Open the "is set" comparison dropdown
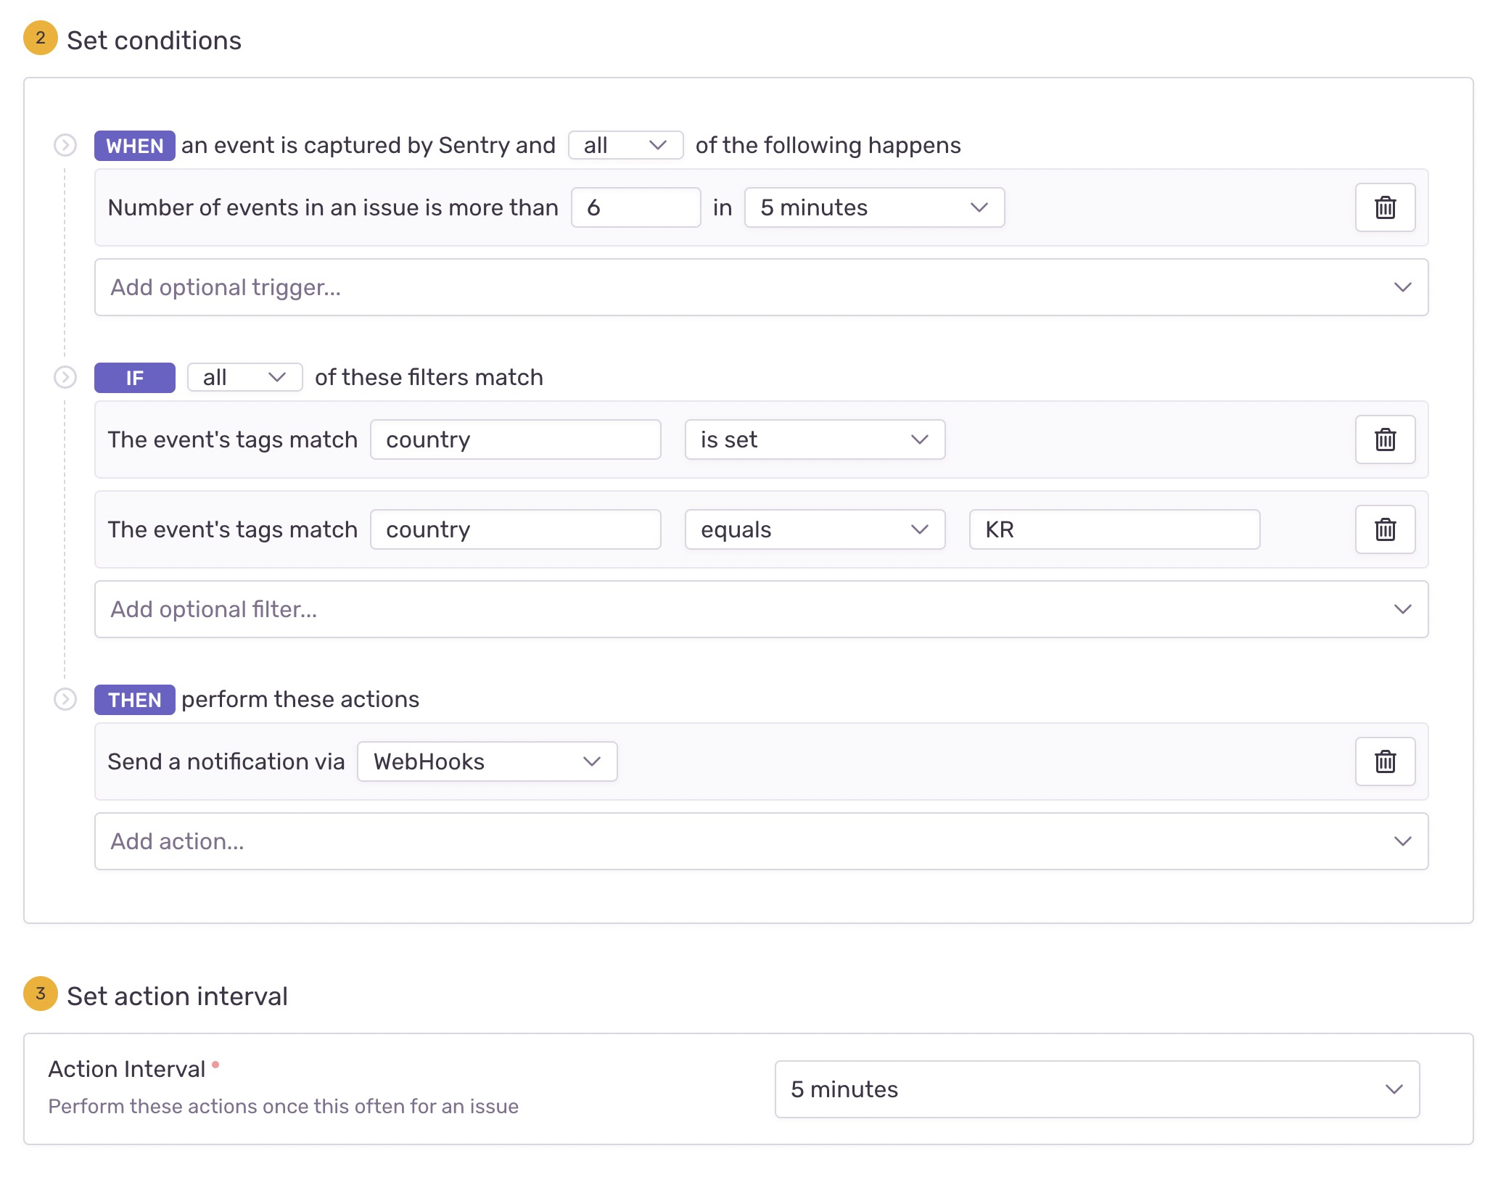Image resolution: width=1506 pixels, height=1185 pixels. 815,439
